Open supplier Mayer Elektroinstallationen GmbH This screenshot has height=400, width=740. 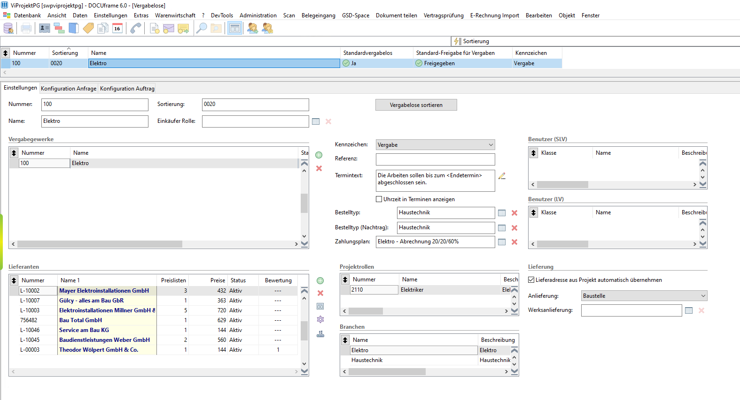coord(104,291)
